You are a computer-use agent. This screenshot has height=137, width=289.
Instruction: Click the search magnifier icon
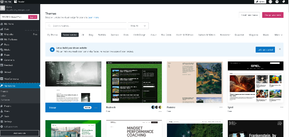pyautogui.click(x=49, y=26)
